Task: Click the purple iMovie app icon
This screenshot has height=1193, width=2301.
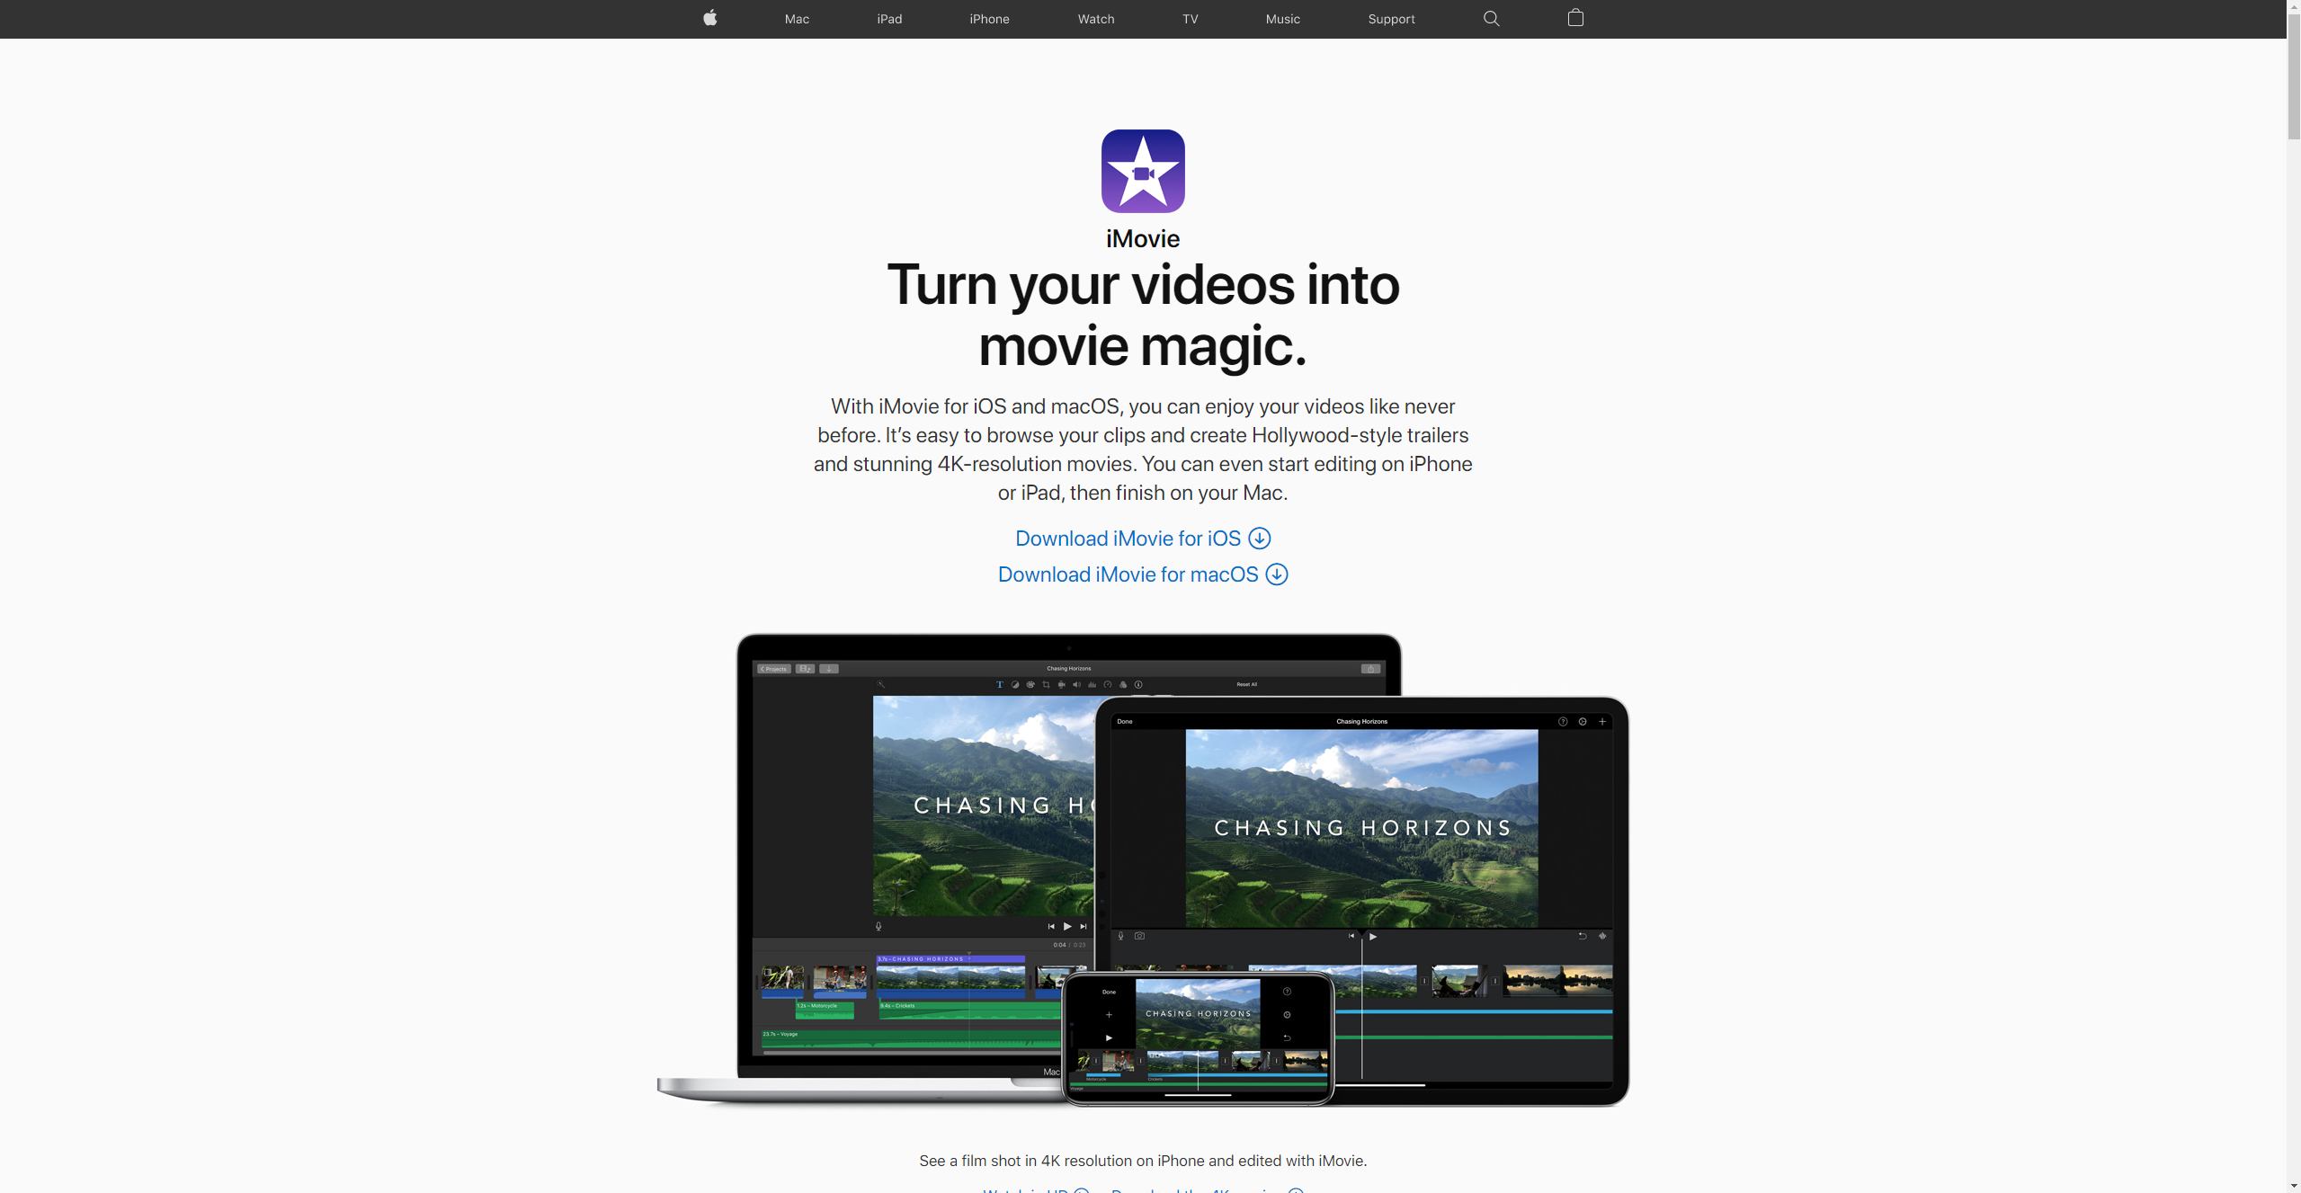Action: 1143,171
